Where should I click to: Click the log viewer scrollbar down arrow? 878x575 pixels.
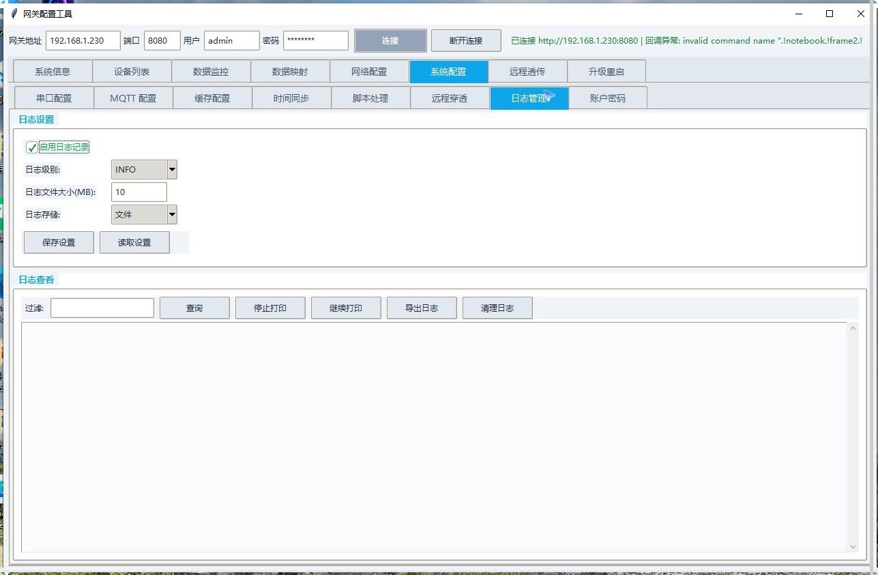click(x=853, y=546)
